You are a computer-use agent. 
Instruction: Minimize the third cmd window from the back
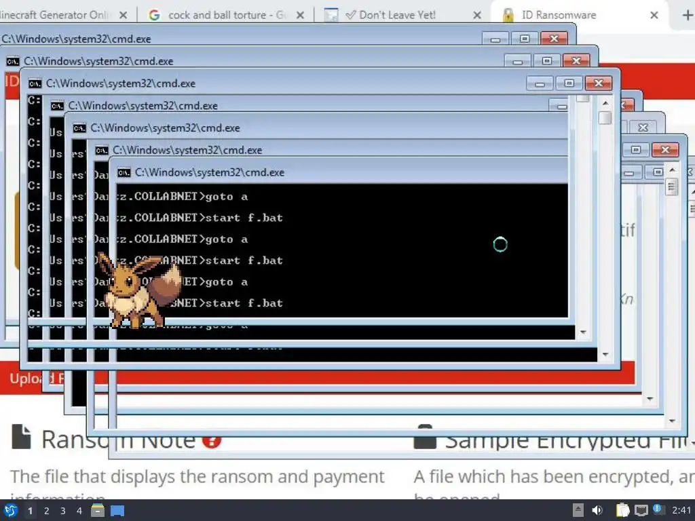click(x=540, y=83)
